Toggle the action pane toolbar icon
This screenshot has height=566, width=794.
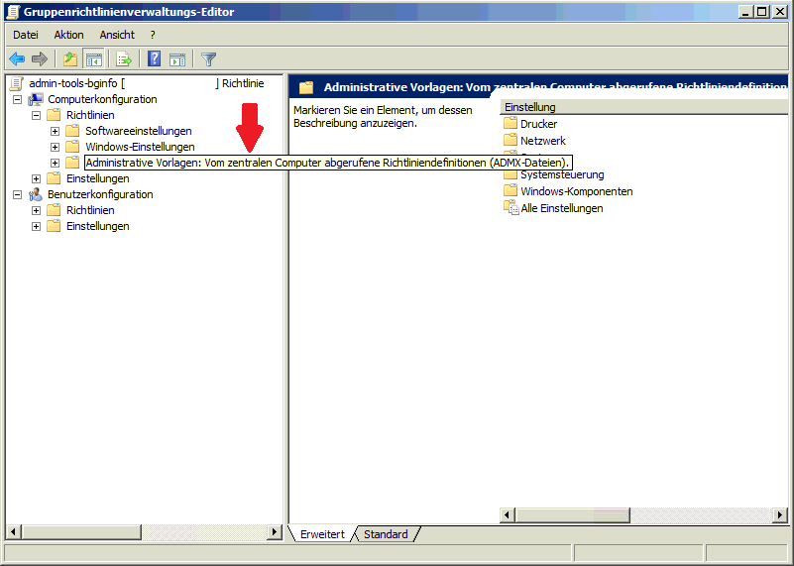177,59
